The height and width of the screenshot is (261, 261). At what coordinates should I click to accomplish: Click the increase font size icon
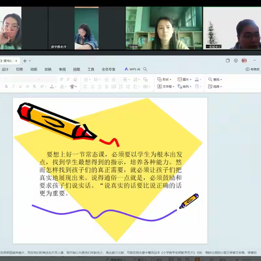point(61,79)
